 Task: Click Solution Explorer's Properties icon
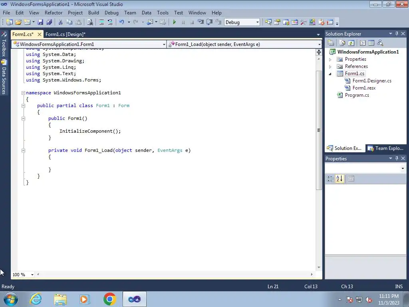[x=331, y=43]
